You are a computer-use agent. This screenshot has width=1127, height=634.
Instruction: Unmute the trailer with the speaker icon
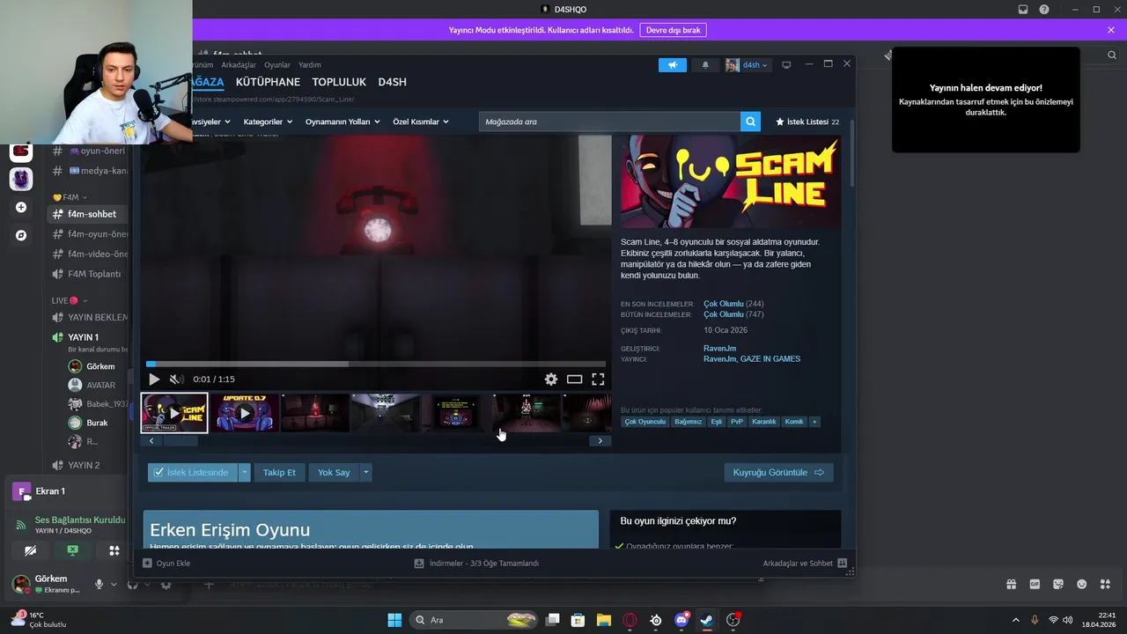(176, 380)
